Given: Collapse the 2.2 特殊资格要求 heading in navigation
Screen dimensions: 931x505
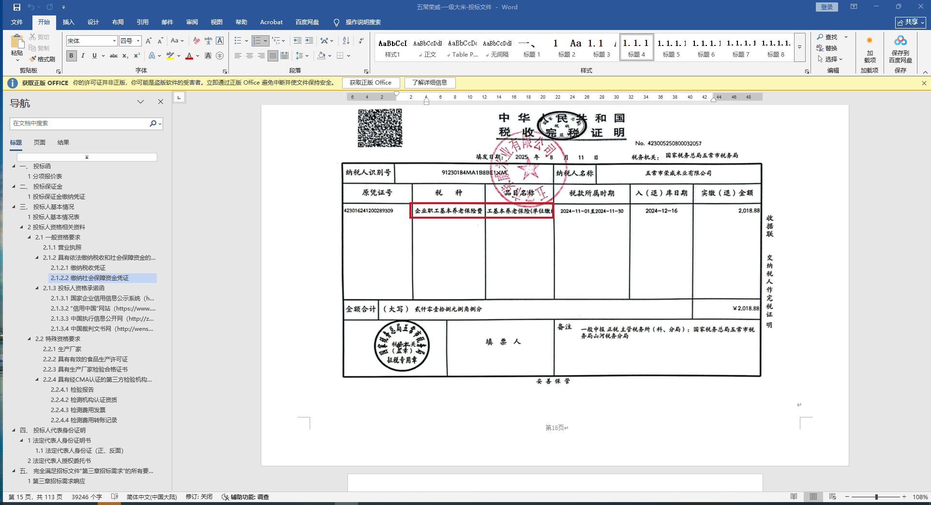Looking at the screenshot, I should [x=29, y=339].
